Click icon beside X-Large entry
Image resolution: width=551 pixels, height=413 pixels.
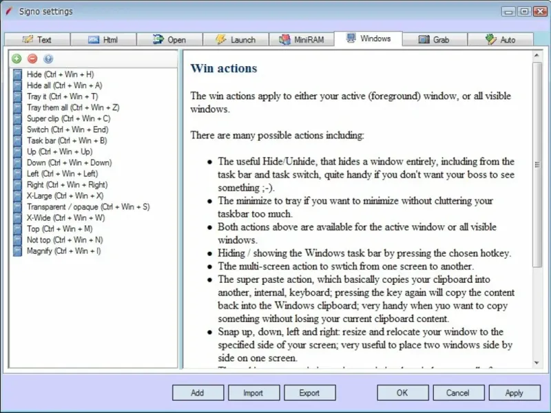(x=18, y=196)
